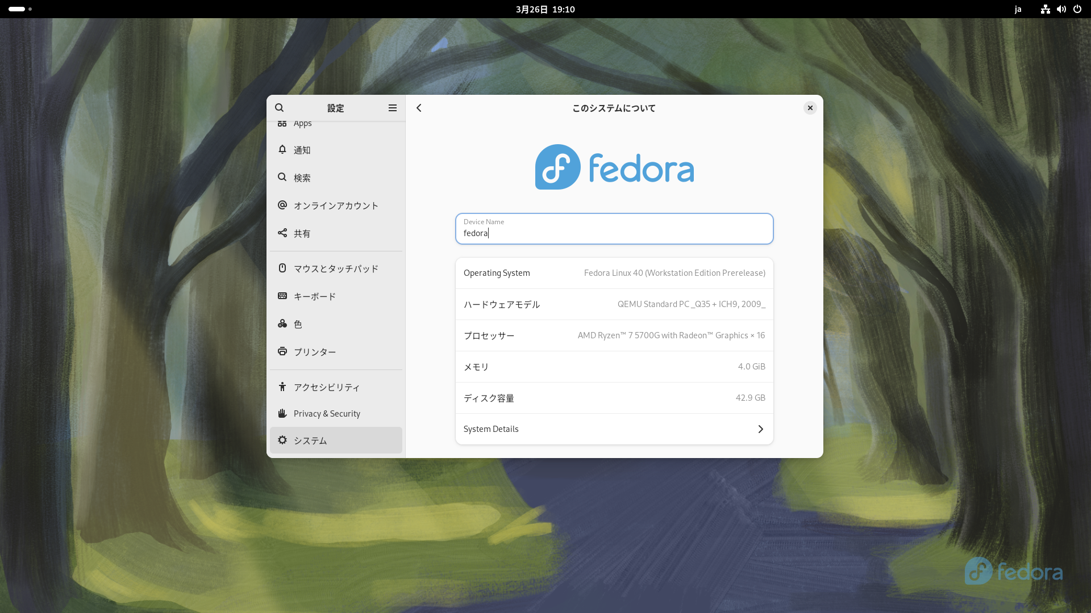Screen dimensions: 1091x613
Task: Open 通知 notifications settings
Action: (x=335, y=150)
